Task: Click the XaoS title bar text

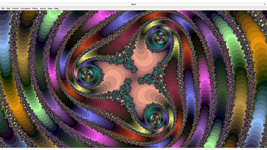Action: pyautogui.click(x=133, y=4)
